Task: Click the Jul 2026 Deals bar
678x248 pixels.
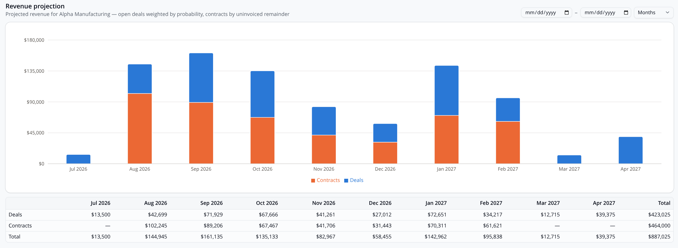Action: [x=78, y=159]
